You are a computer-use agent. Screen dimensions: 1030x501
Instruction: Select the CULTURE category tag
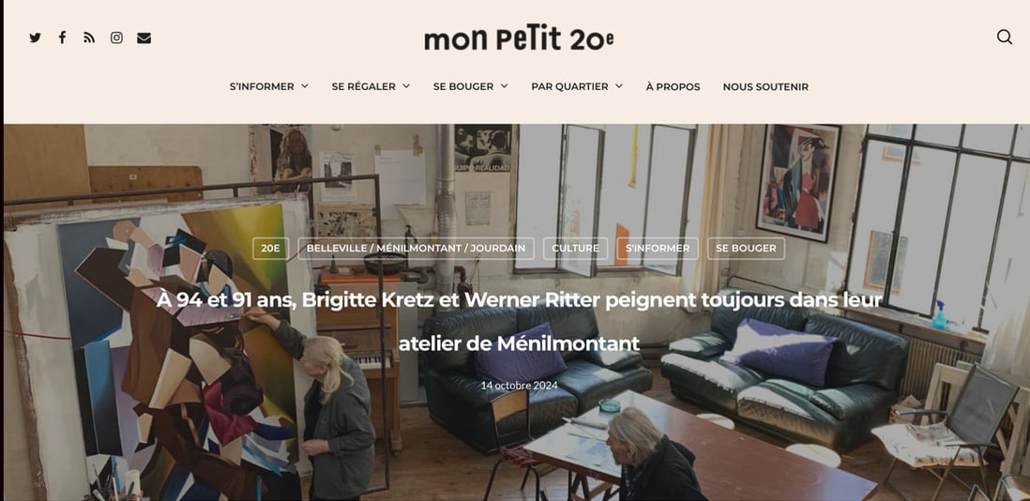pyautogui.click(x=575, y=249)
